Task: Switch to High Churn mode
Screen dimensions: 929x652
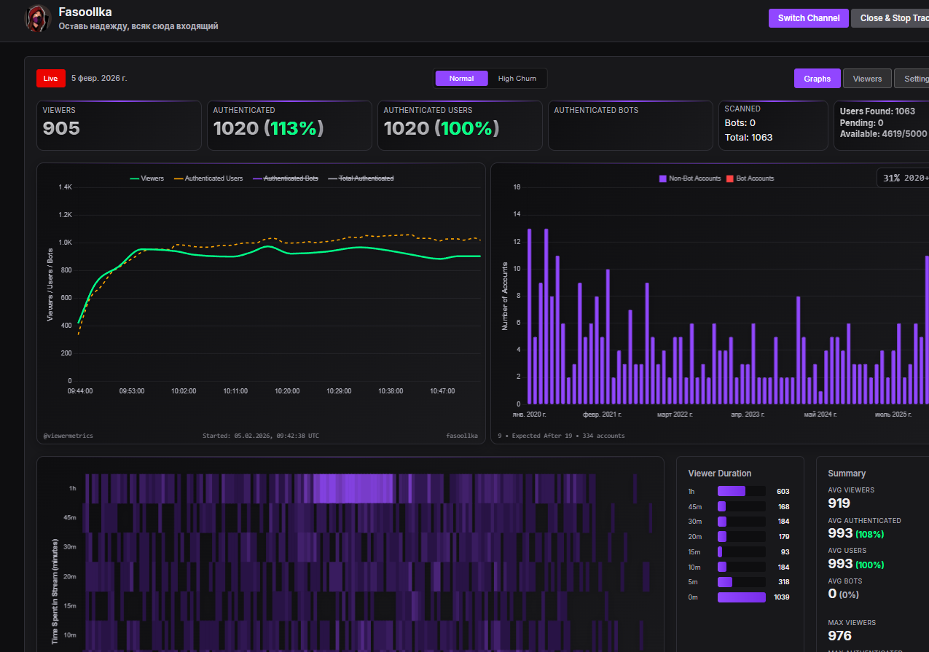Action: (x=517, y=79)
